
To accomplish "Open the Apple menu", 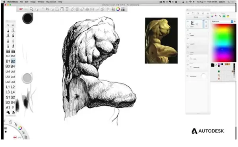I will tap(4, 2).
